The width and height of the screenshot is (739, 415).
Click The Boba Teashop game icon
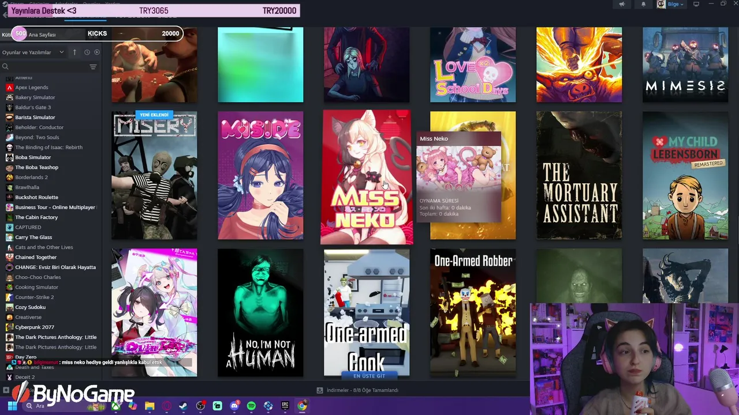9,167
